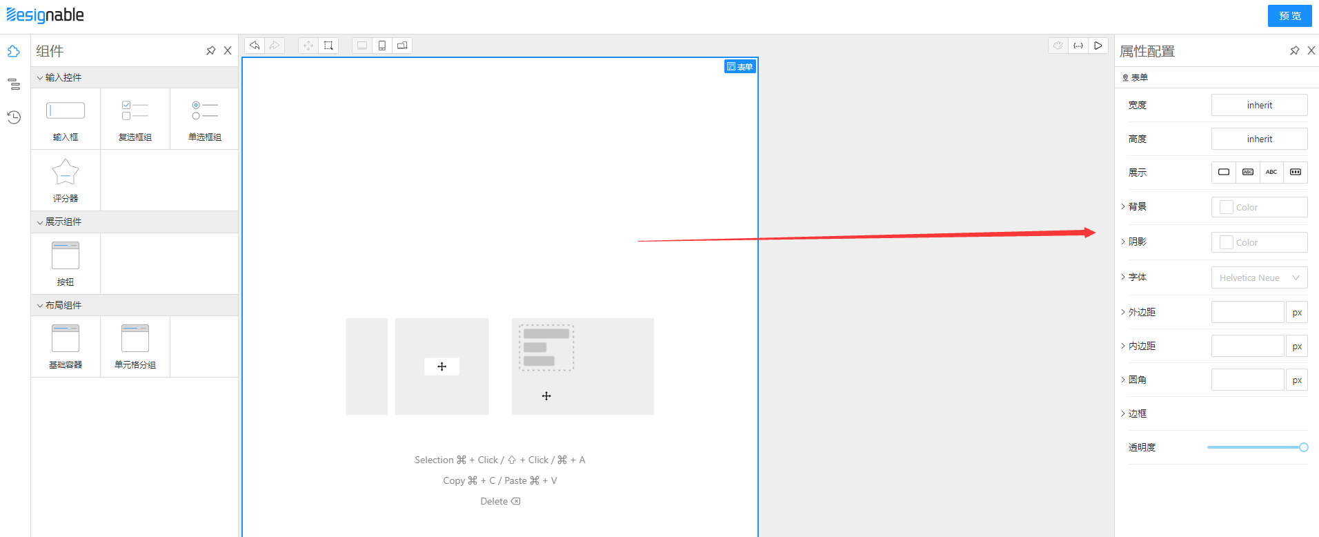Open the Helvetica Neue font dropdown

coord(1260,277)
